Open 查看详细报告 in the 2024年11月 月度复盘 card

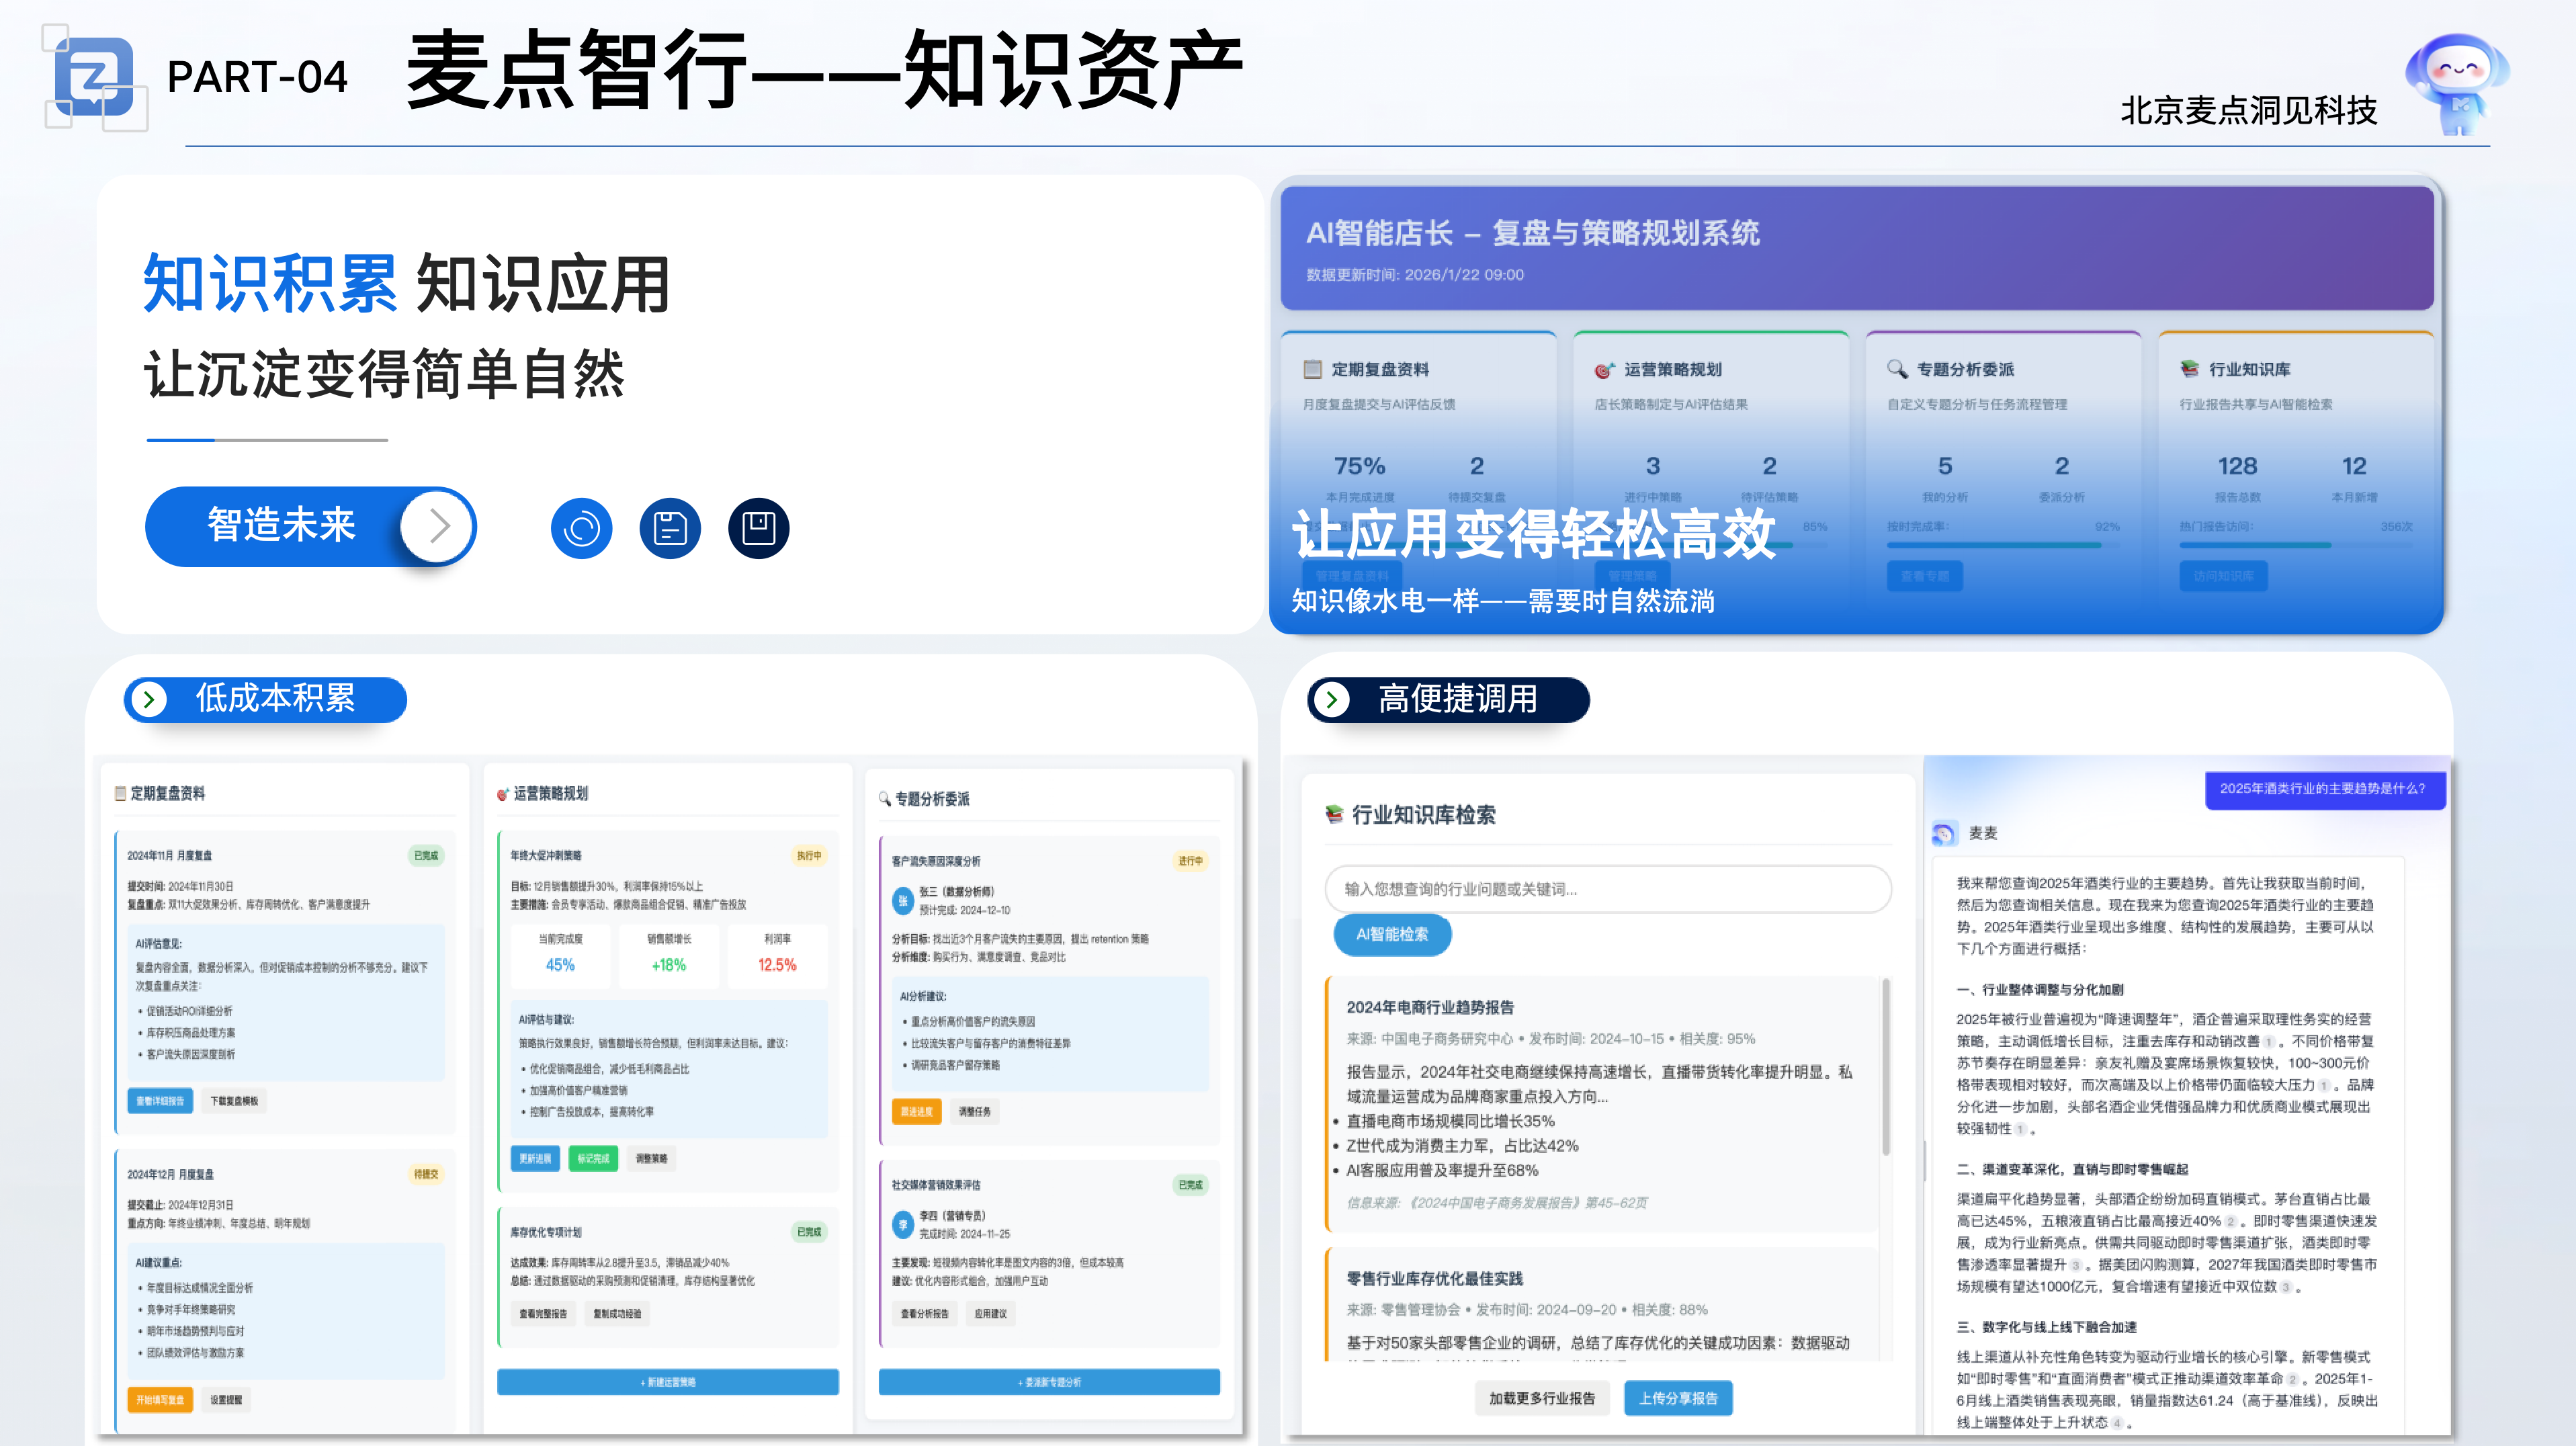click(161, 1101)
